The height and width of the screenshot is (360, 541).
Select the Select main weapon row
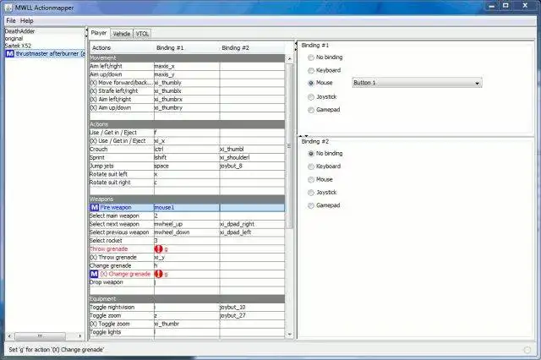[x=187, y=215]
